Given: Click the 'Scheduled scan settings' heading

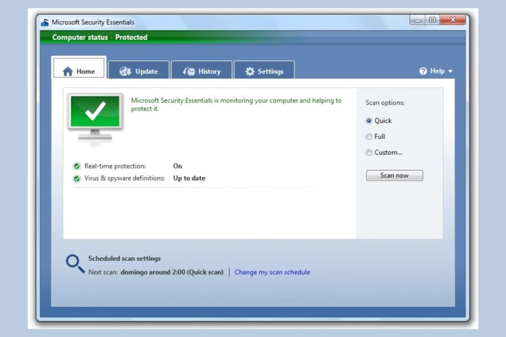Looking at the screenshot, I should pyautogui.click(x=124, y=259).
